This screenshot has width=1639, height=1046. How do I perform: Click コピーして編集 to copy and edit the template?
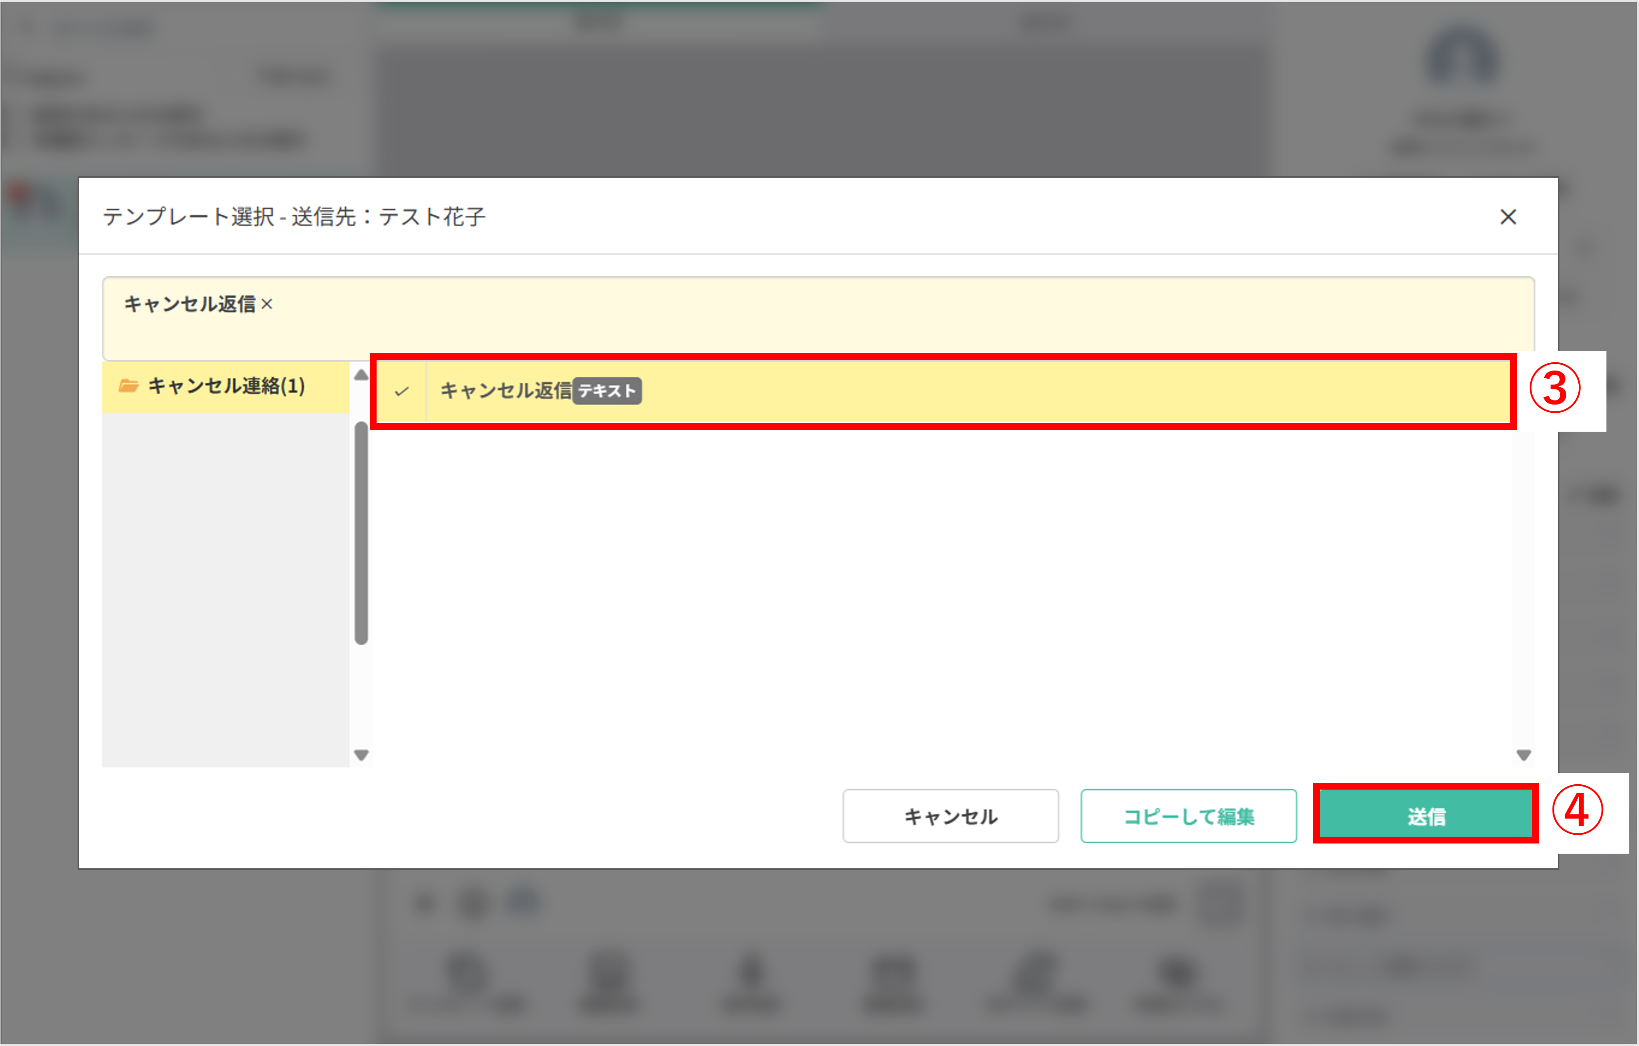(x=1189, y=816)
